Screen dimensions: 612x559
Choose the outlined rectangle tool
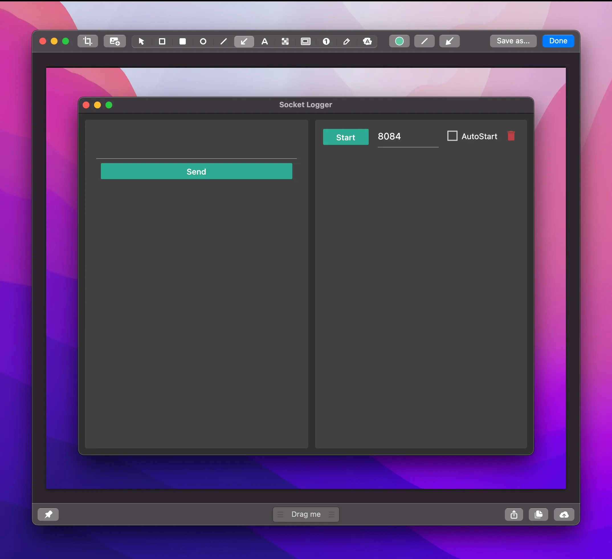[162, 41]
